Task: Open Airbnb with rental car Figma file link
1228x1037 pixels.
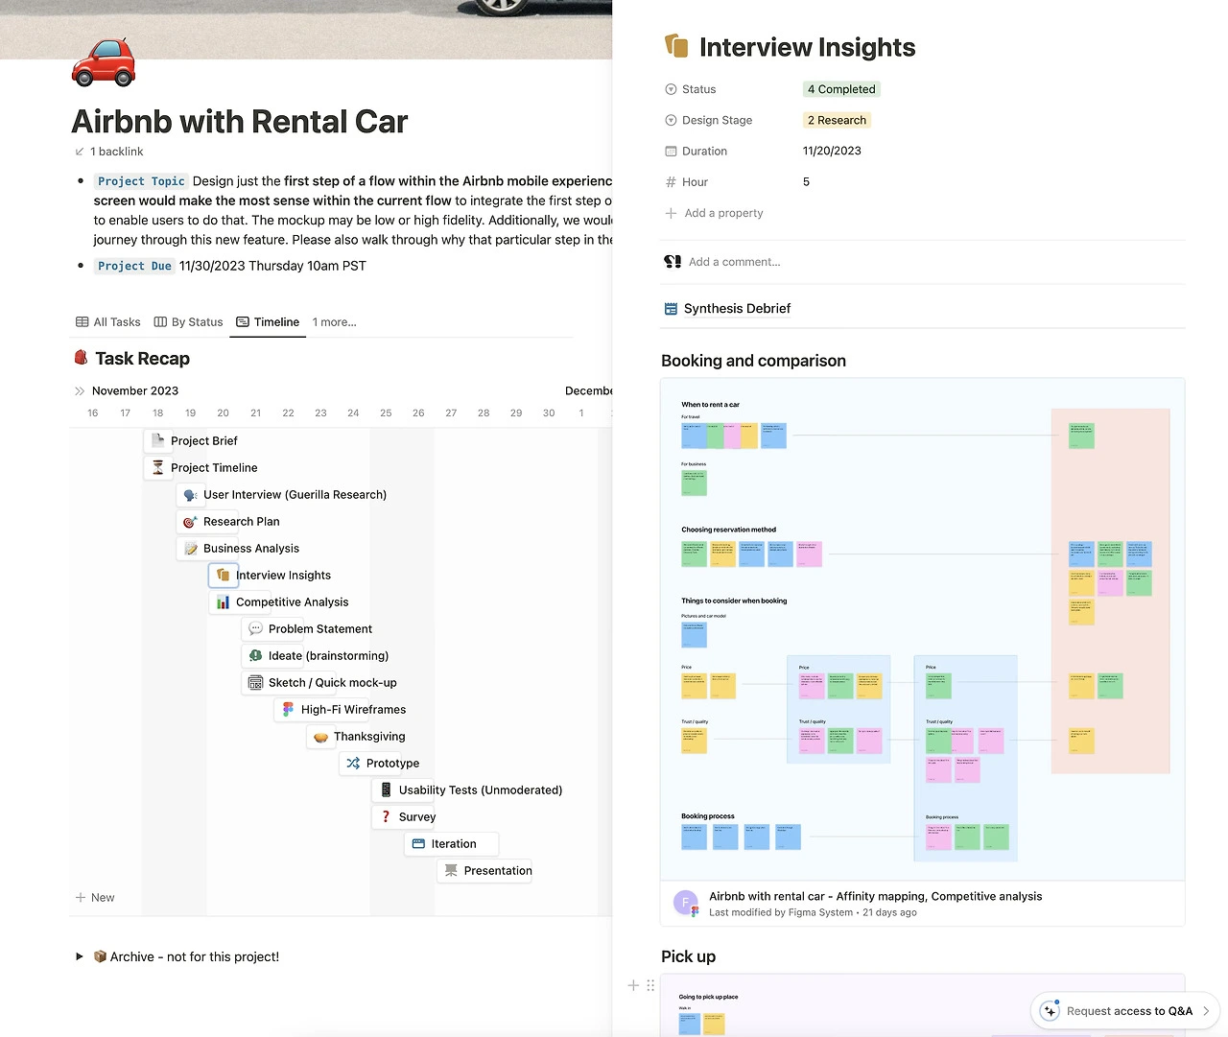Action: tap(875, 896)
